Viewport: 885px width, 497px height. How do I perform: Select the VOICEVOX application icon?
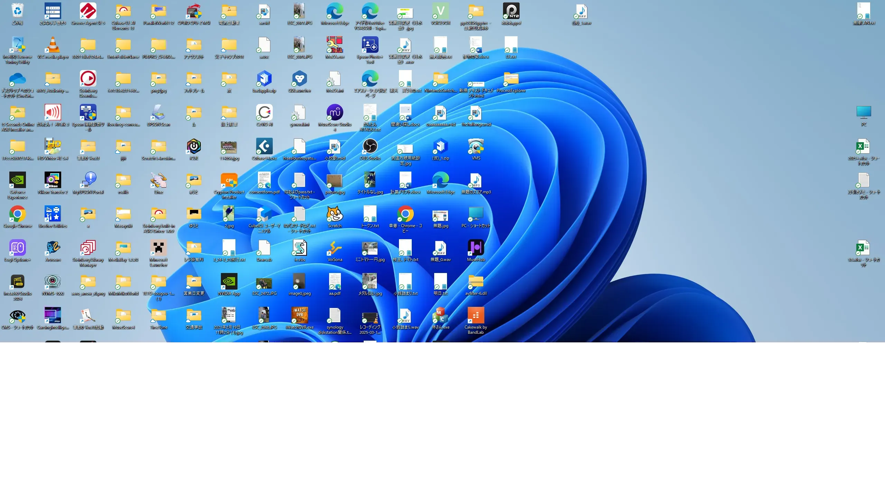click(x=440, y=11)
